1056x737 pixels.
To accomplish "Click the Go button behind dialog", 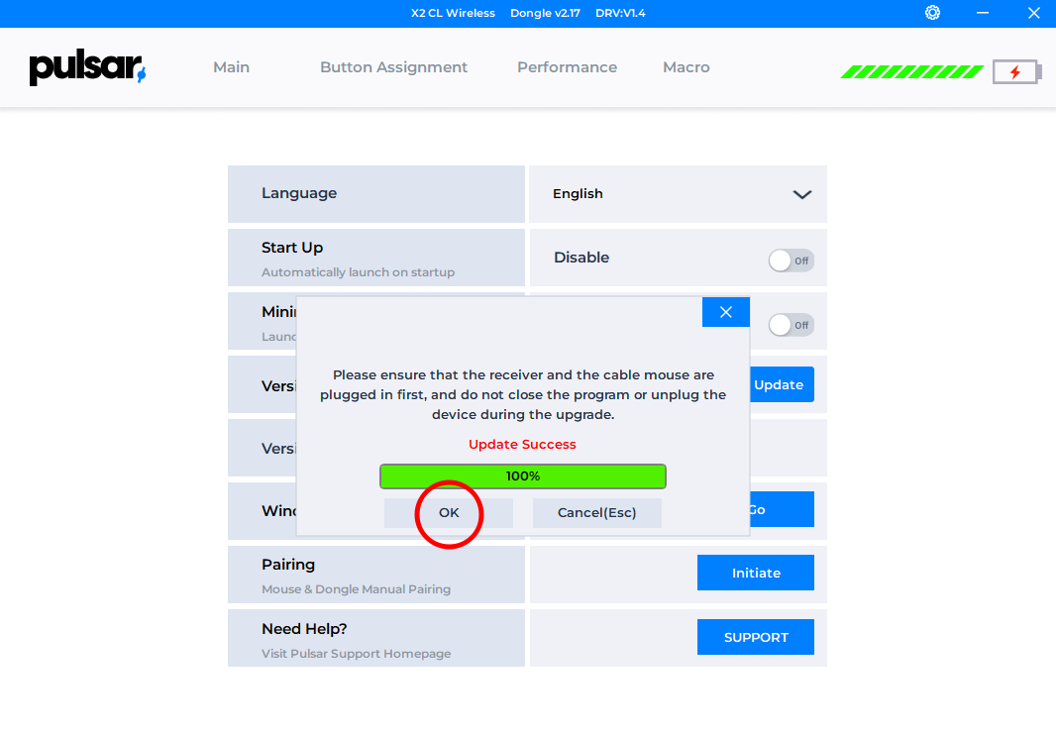I will [782, 509].
